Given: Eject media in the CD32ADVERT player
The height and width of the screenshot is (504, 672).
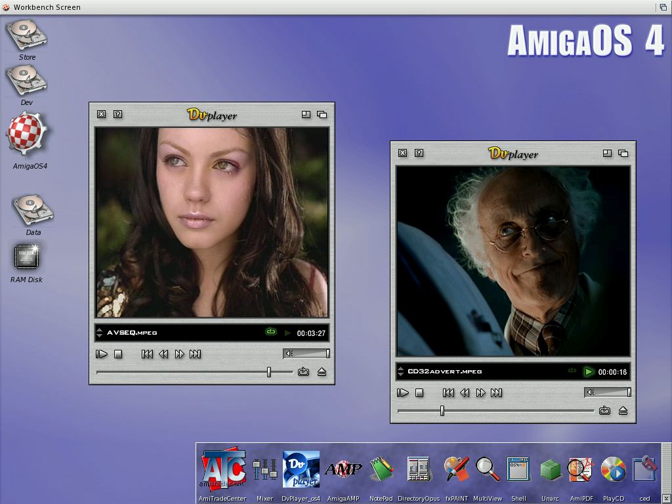Looking at the screenshot, I should pyautogui.click(x=623, y=411).
